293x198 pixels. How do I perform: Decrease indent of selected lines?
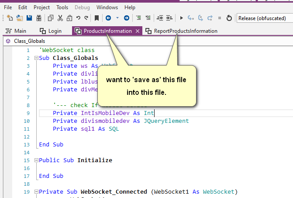click(x=160, y=18)
